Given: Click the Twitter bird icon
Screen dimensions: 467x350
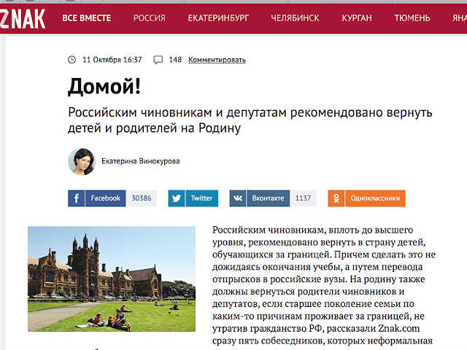Looking at the screenshot, I should (x=177, y=198).
